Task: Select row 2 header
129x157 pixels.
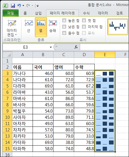Action: coord(7,67)
